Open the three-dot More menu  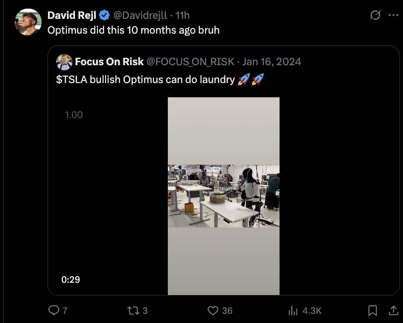point(393,16)
